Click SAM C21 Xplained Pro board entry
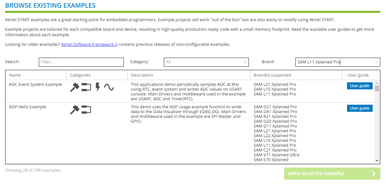Image resolution: width=389 pixels, height=188 pixels. click(x=275, y=150)
